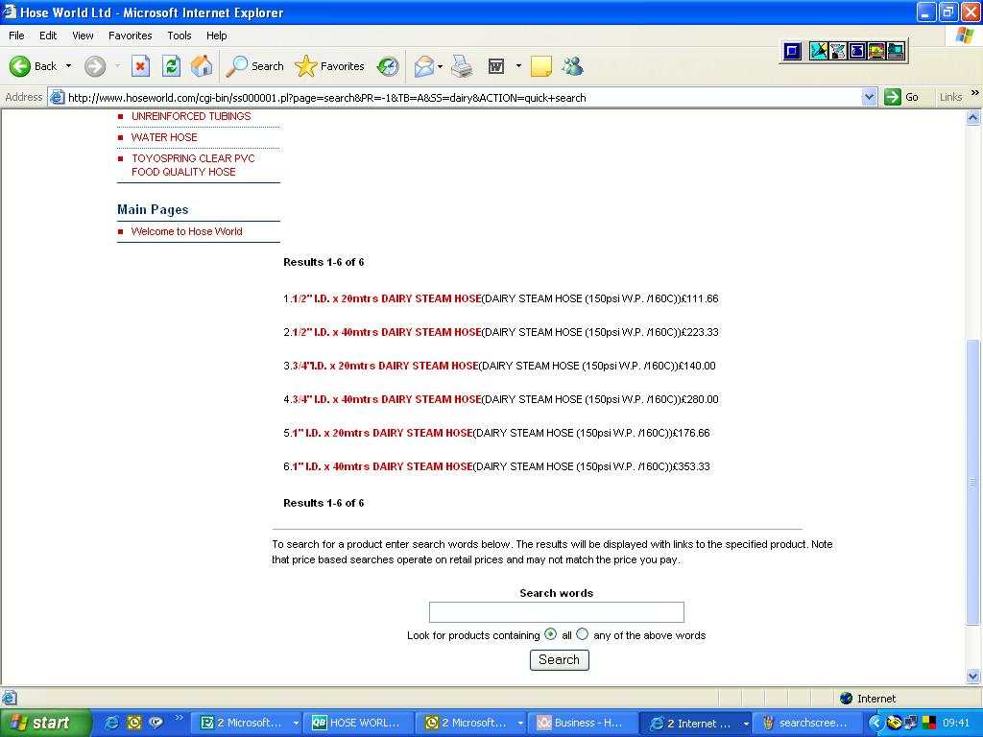Click the Windows Start button

(45, 723)
